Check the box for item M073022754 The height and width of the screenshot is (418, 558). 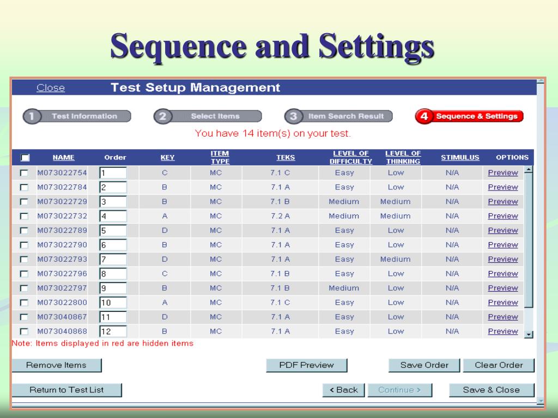pos(24,173)
